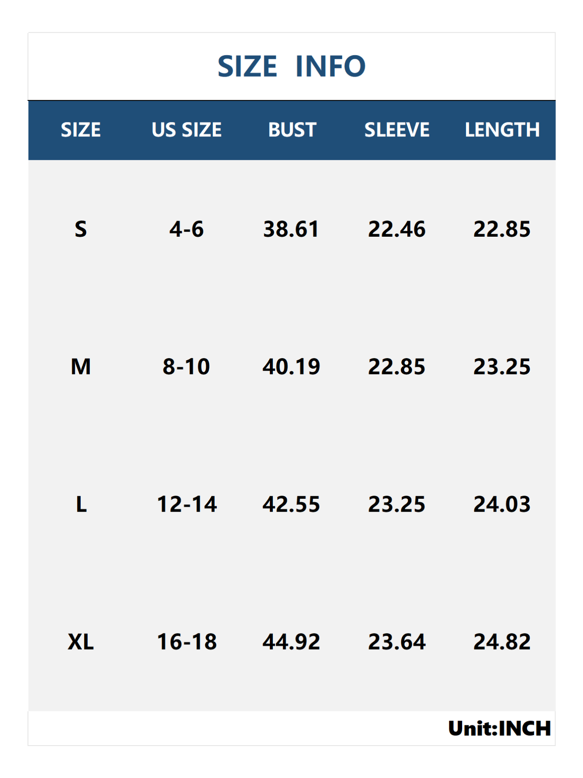Click the SIZE INFO title

click(291, 66)
